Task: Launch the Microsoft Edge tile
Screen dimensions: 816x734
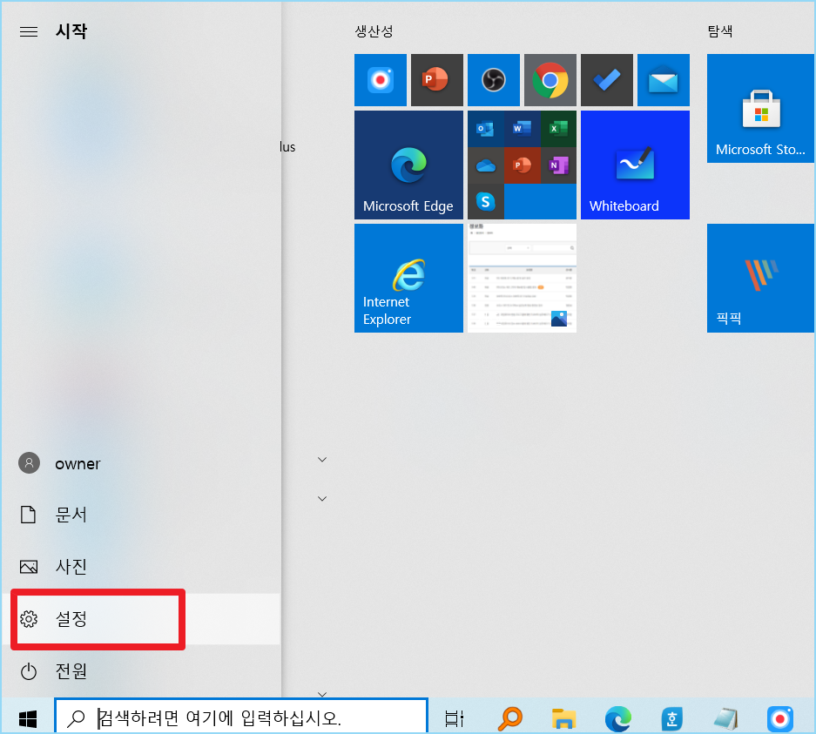Action: pos(408,165)
